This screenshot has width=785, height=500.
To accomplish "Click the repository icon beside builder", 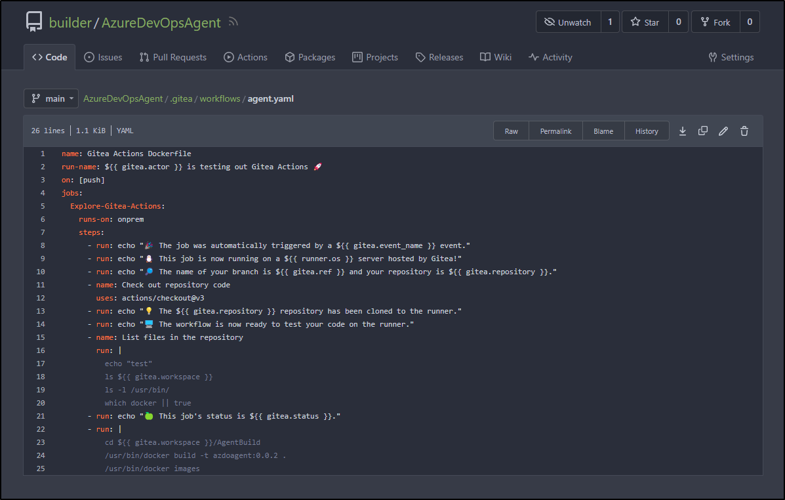I will pos(34,22).
